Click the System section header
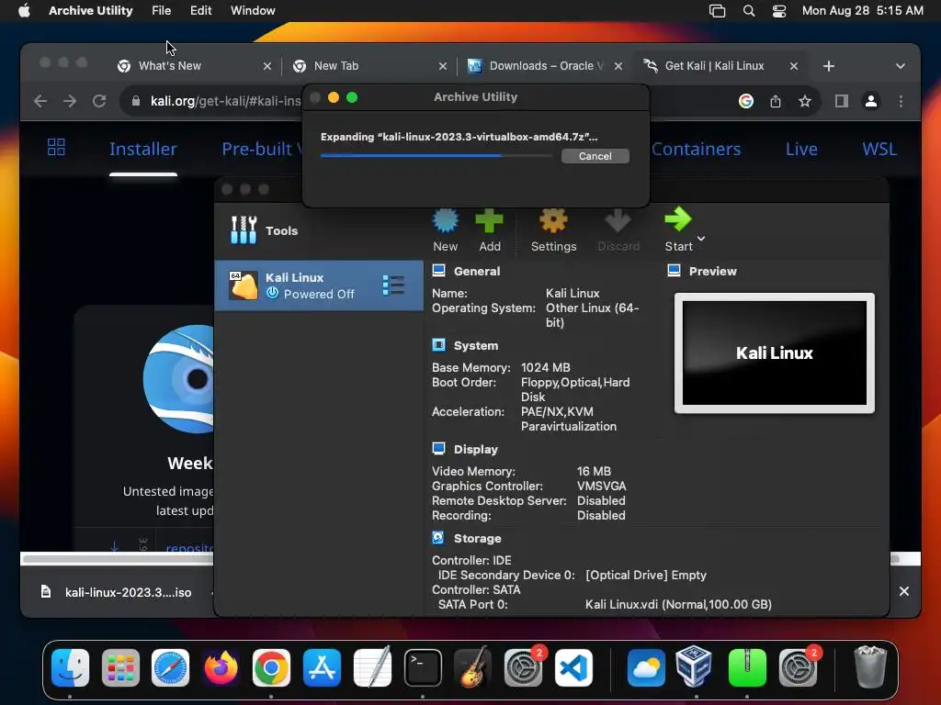This screenshot has width=941, height=705. click(x=475, y=345)
